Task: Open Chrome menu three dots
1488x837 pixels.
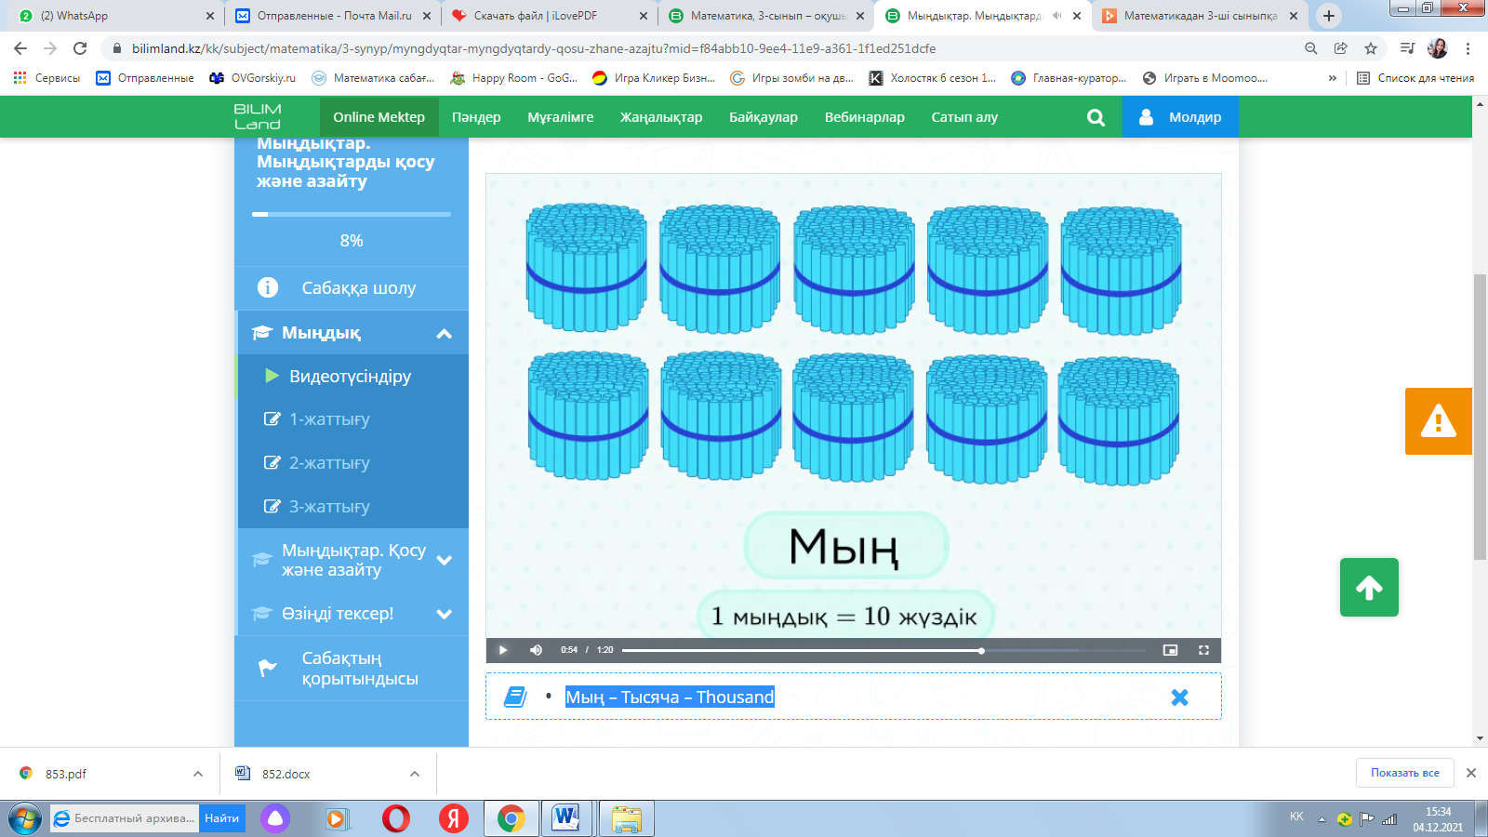Action: (x=1468, y=48)
